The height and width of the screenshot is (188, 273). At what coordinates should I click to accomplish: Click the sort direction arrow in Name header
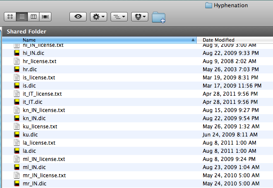(x=192, y=40)
